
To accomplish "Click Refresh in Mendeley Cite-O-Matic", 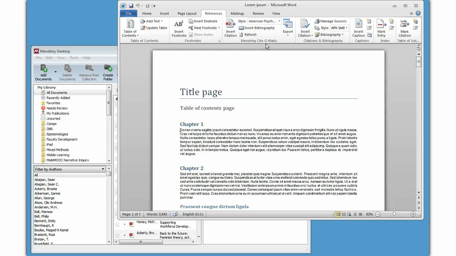I will pyautogui.click(x=248, y=34).
